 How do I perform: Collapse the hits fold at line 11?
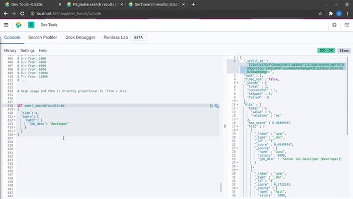click(x=237, y=104)
